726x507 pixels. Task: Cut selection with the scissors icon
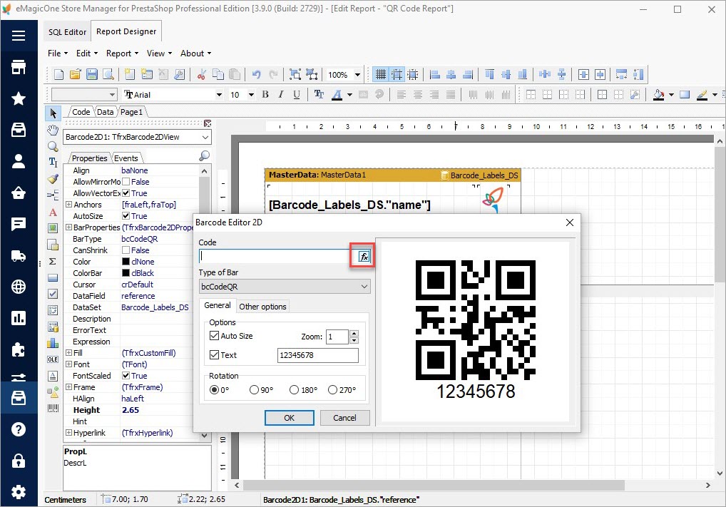pyautogui.click(x=201, y=74)
